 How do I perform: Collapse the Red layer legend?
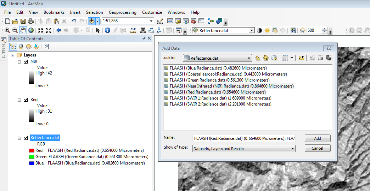19,100
